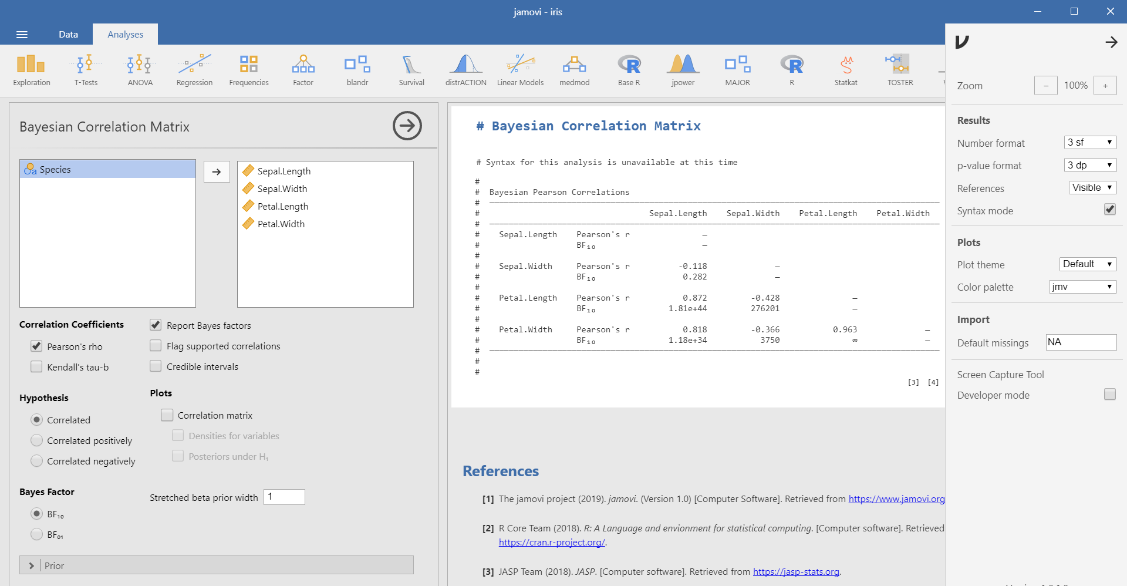1127x586 pixels.
Task: Open the Plot theme dropdown
Action: (1088, 264)
